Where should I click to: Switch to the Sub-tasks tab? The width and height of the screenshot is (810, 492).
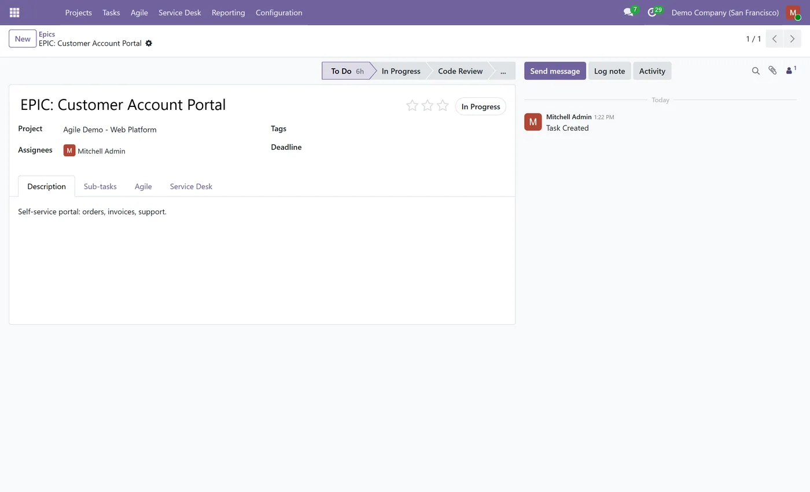[x=100, y=186]
